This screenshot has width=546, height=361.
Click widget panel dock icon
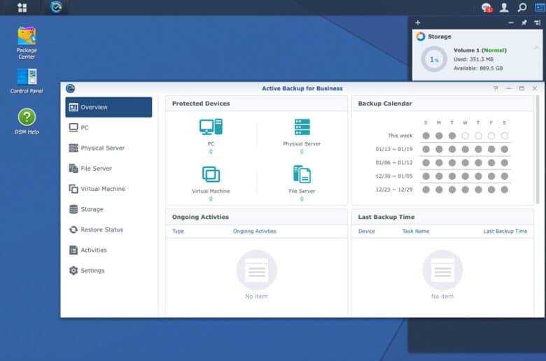[538, 23]
